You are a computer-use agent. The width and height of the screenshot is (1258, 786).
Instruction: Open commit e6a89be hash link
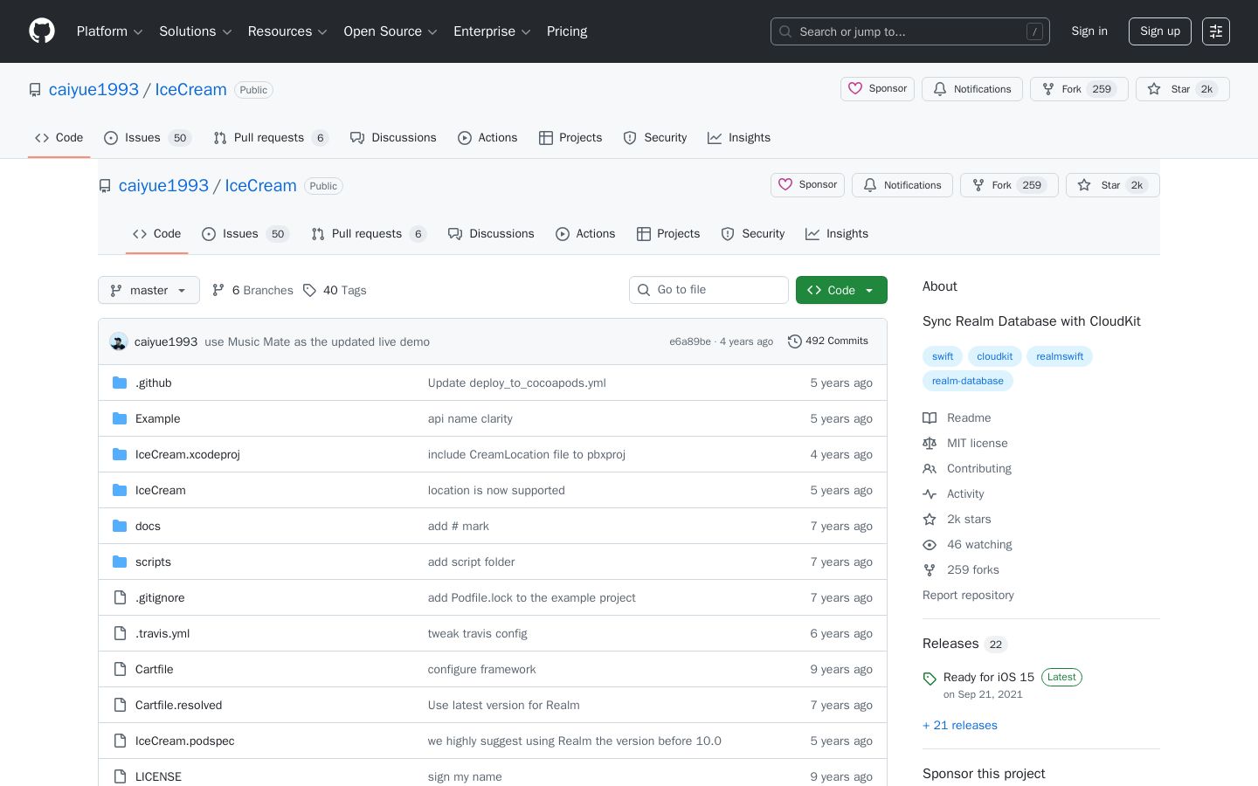[x=690, y=341]
